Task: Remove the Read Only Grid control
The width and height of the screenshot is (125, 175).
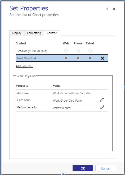Action: pyautogui.click(x=102, y=58)
